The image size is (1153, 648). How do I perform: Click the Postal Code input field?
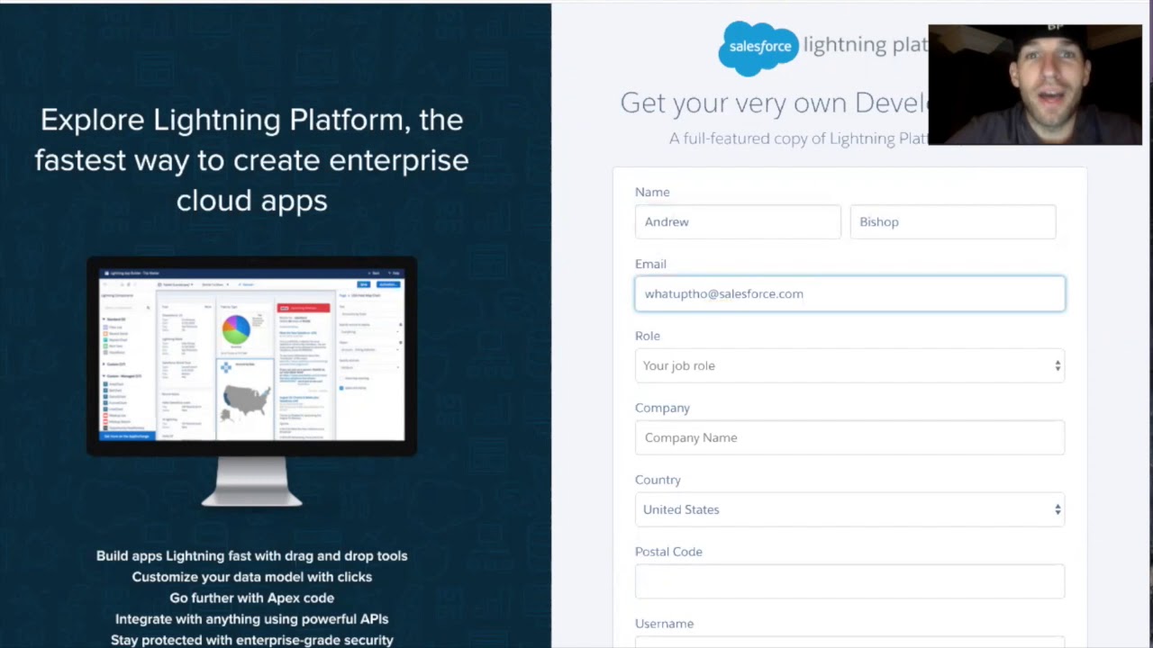tap(849, 581)
